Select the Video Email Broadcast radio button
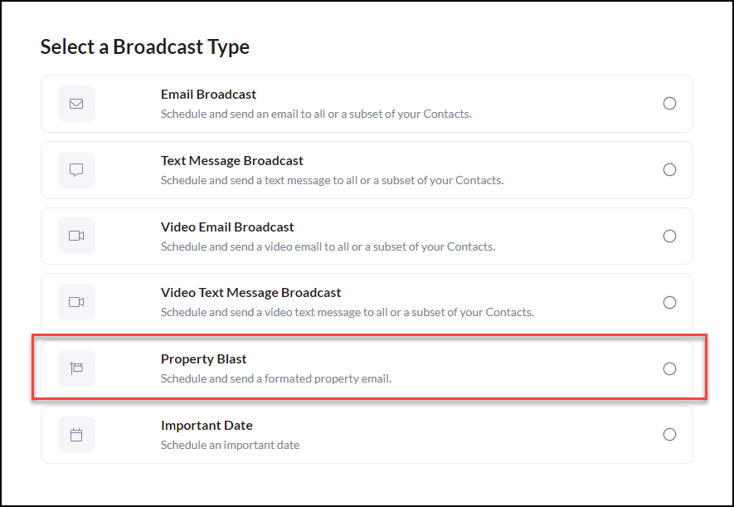The image size is (734, 507). pos(669,236)
